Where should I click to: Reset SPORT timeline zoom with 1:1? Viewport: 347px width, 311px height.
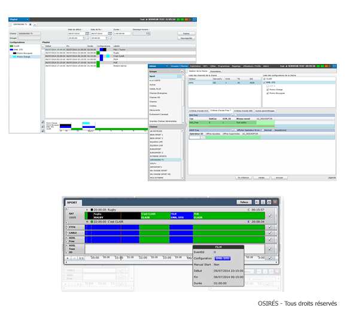pyautogui.click(x=81, y=258)
